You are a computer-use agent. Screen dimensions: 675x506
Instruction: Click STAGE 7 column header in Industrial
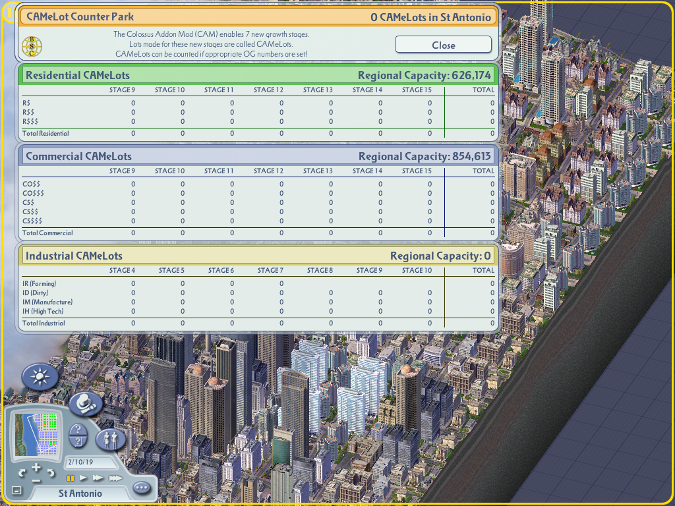(270, 271)
